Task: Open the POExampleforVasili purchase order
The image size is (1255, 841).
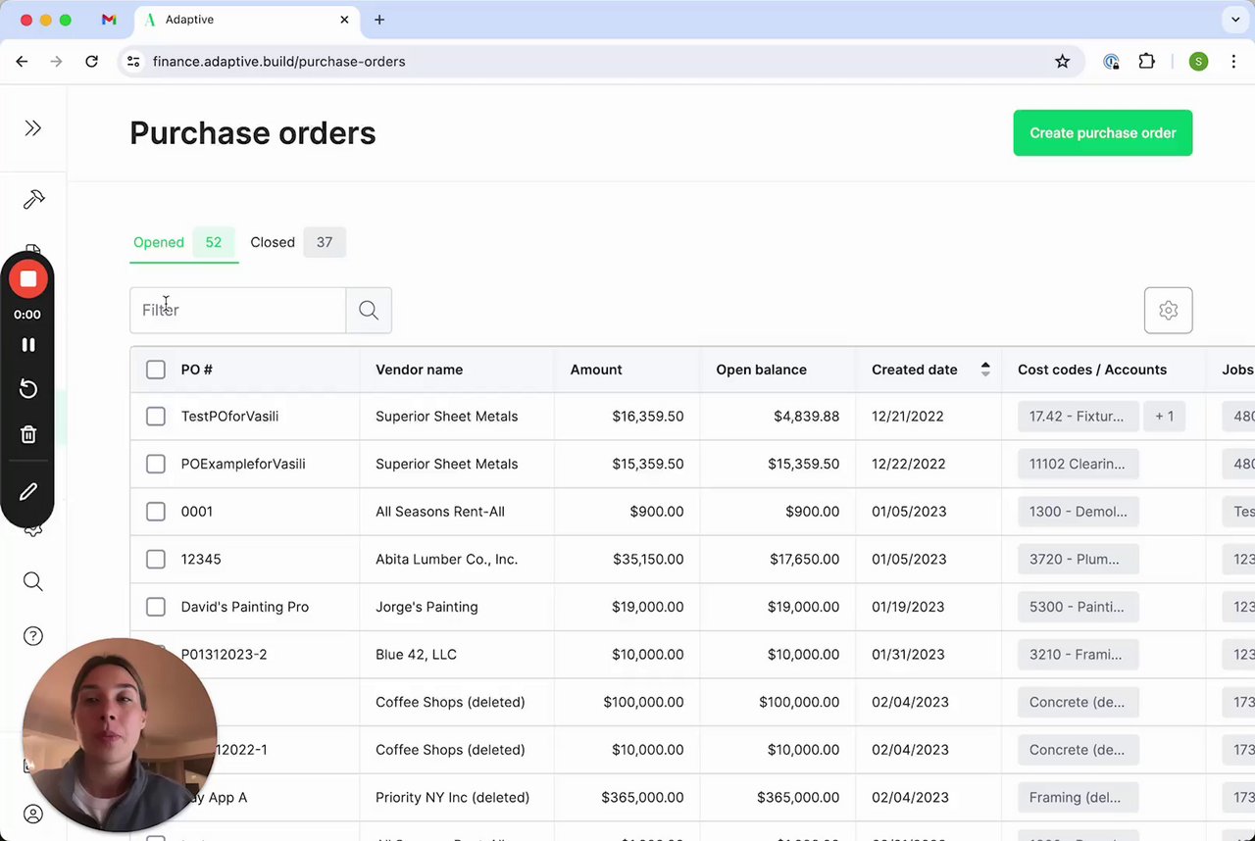Action: click(x=243, y=464)
